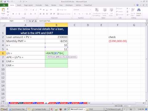Screen dimensions: 148x111
Task: Click Insert in the Cells group
Action: pyautogui.click(x=119, y=9)
